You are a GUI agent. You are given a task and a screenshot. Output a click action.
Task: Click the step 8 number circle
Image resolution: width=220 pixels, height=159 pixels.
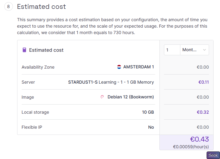[x=8, y=7]
